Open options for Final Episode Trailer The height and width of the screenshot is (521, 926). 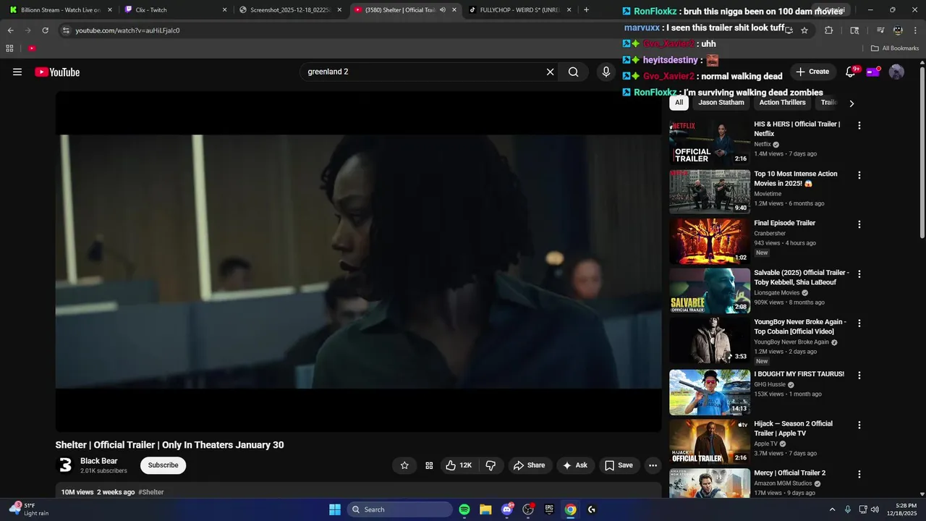coord(859,224)
